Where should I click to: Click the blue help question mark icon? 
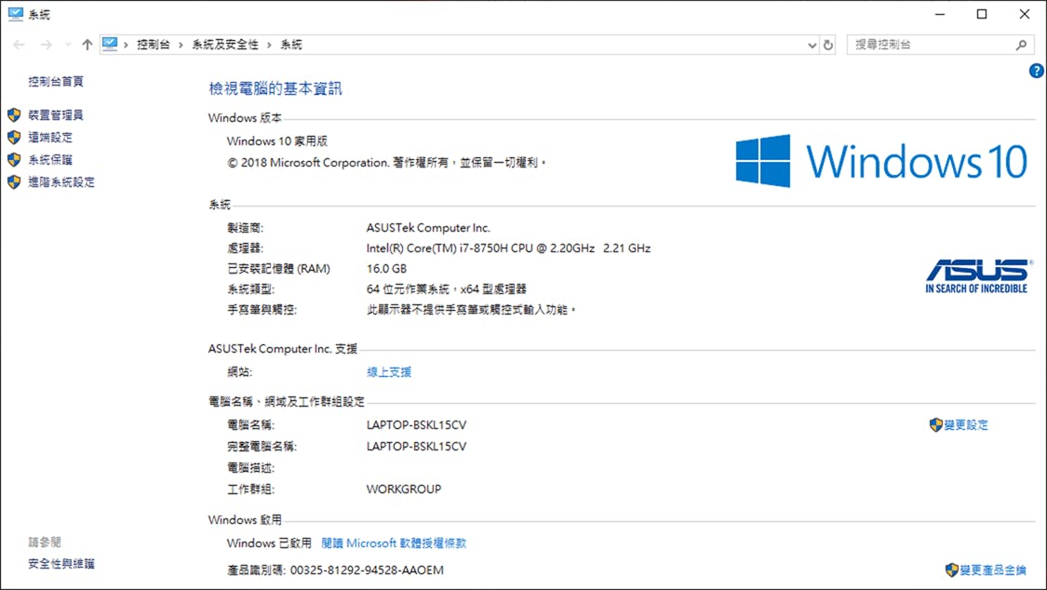pos(1035,70)
